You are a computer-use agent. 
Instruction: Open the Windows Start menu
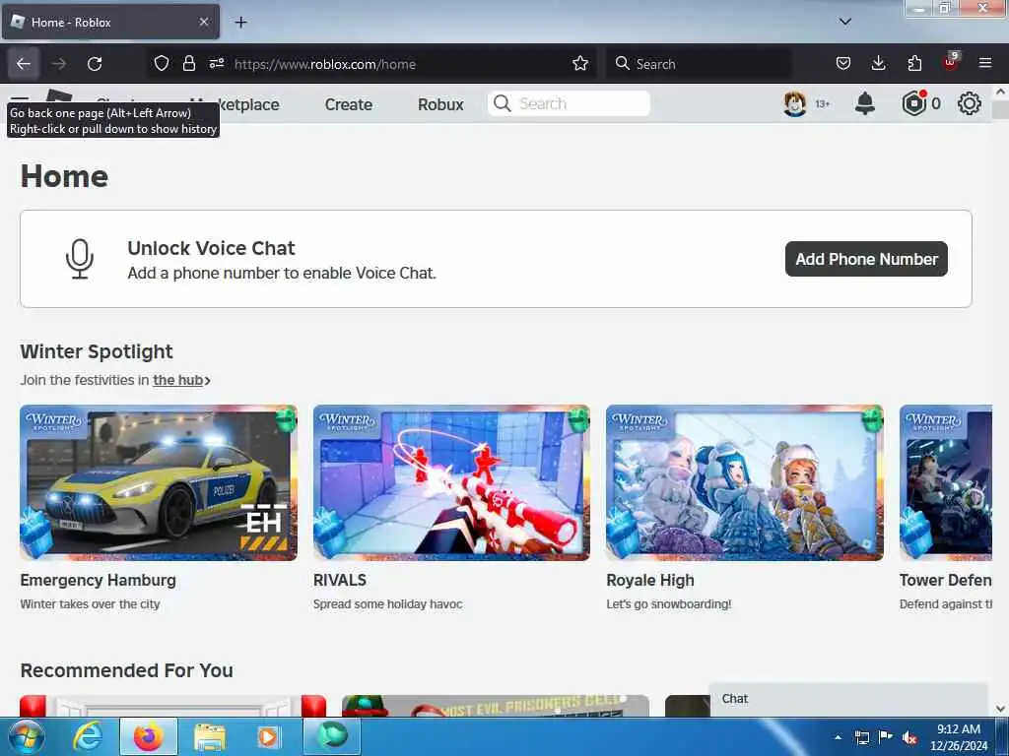click(x=25, y=736)
